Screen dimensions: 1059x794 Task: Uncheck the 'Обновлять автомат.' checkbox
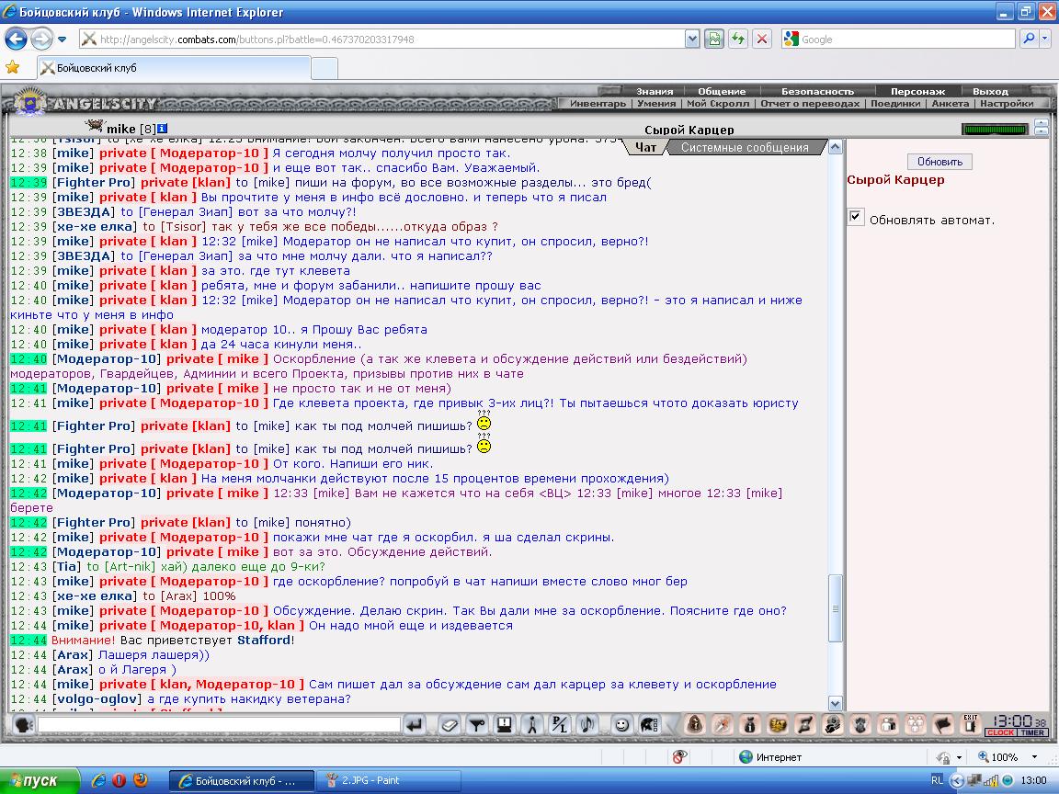tap(855, 218)
